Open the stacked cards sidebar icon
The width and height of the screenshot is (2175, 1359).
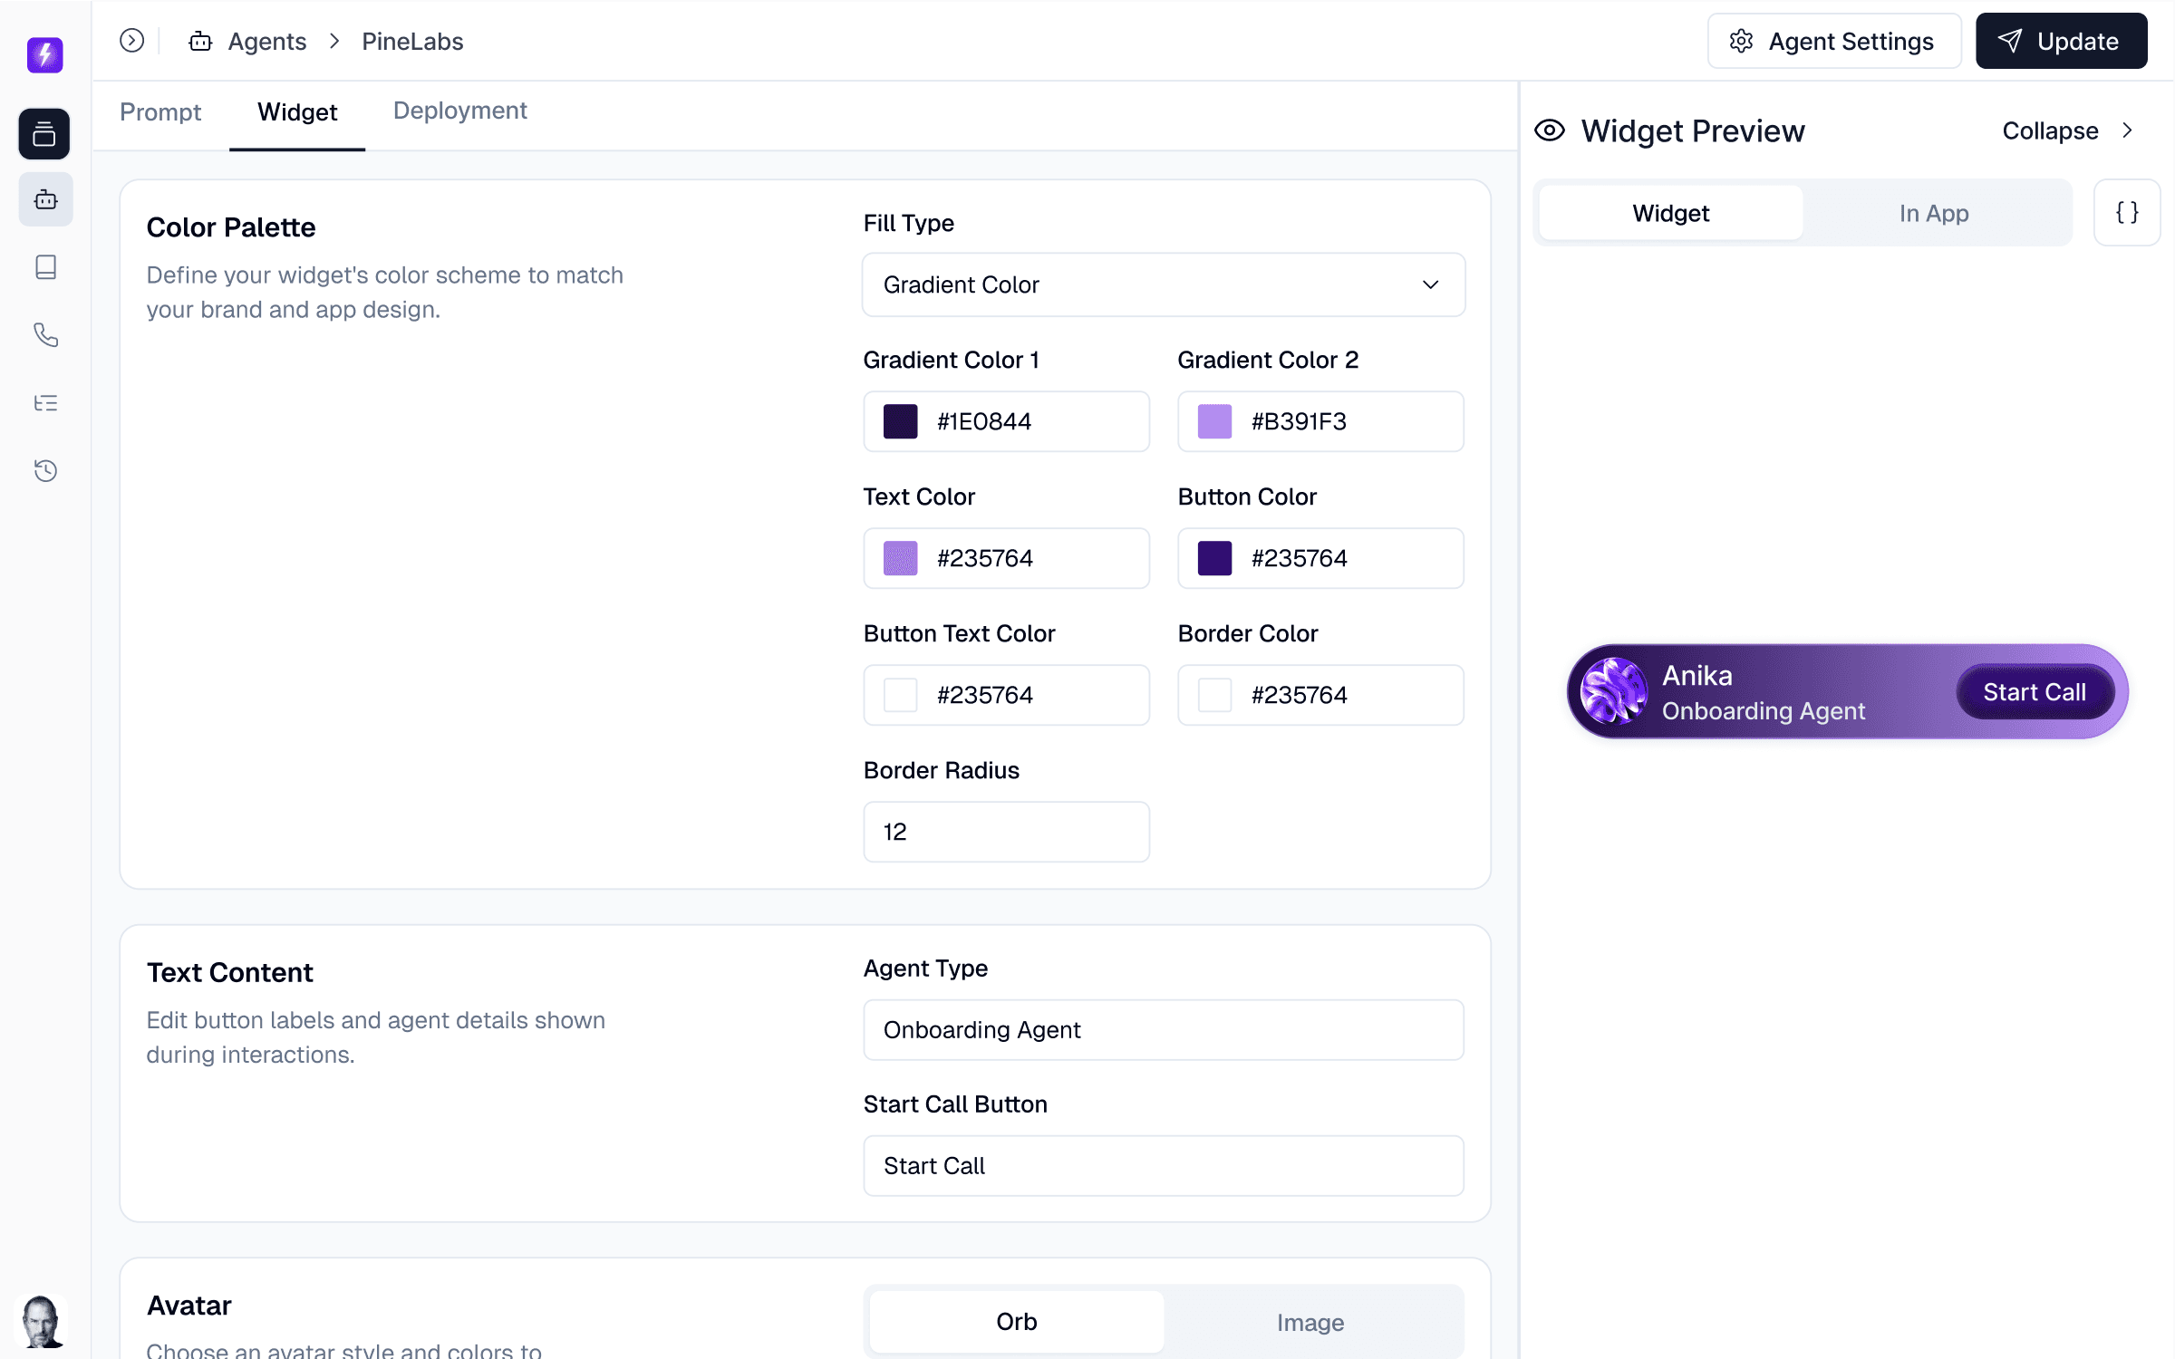click(x=44, y=134)
